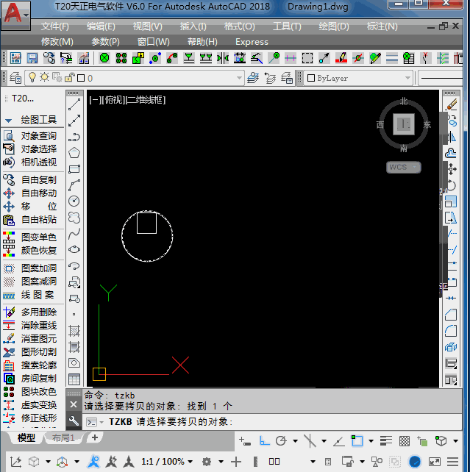
Task: Click the green circle-X icon in toolbar
Action: click(x=104, y=58)
